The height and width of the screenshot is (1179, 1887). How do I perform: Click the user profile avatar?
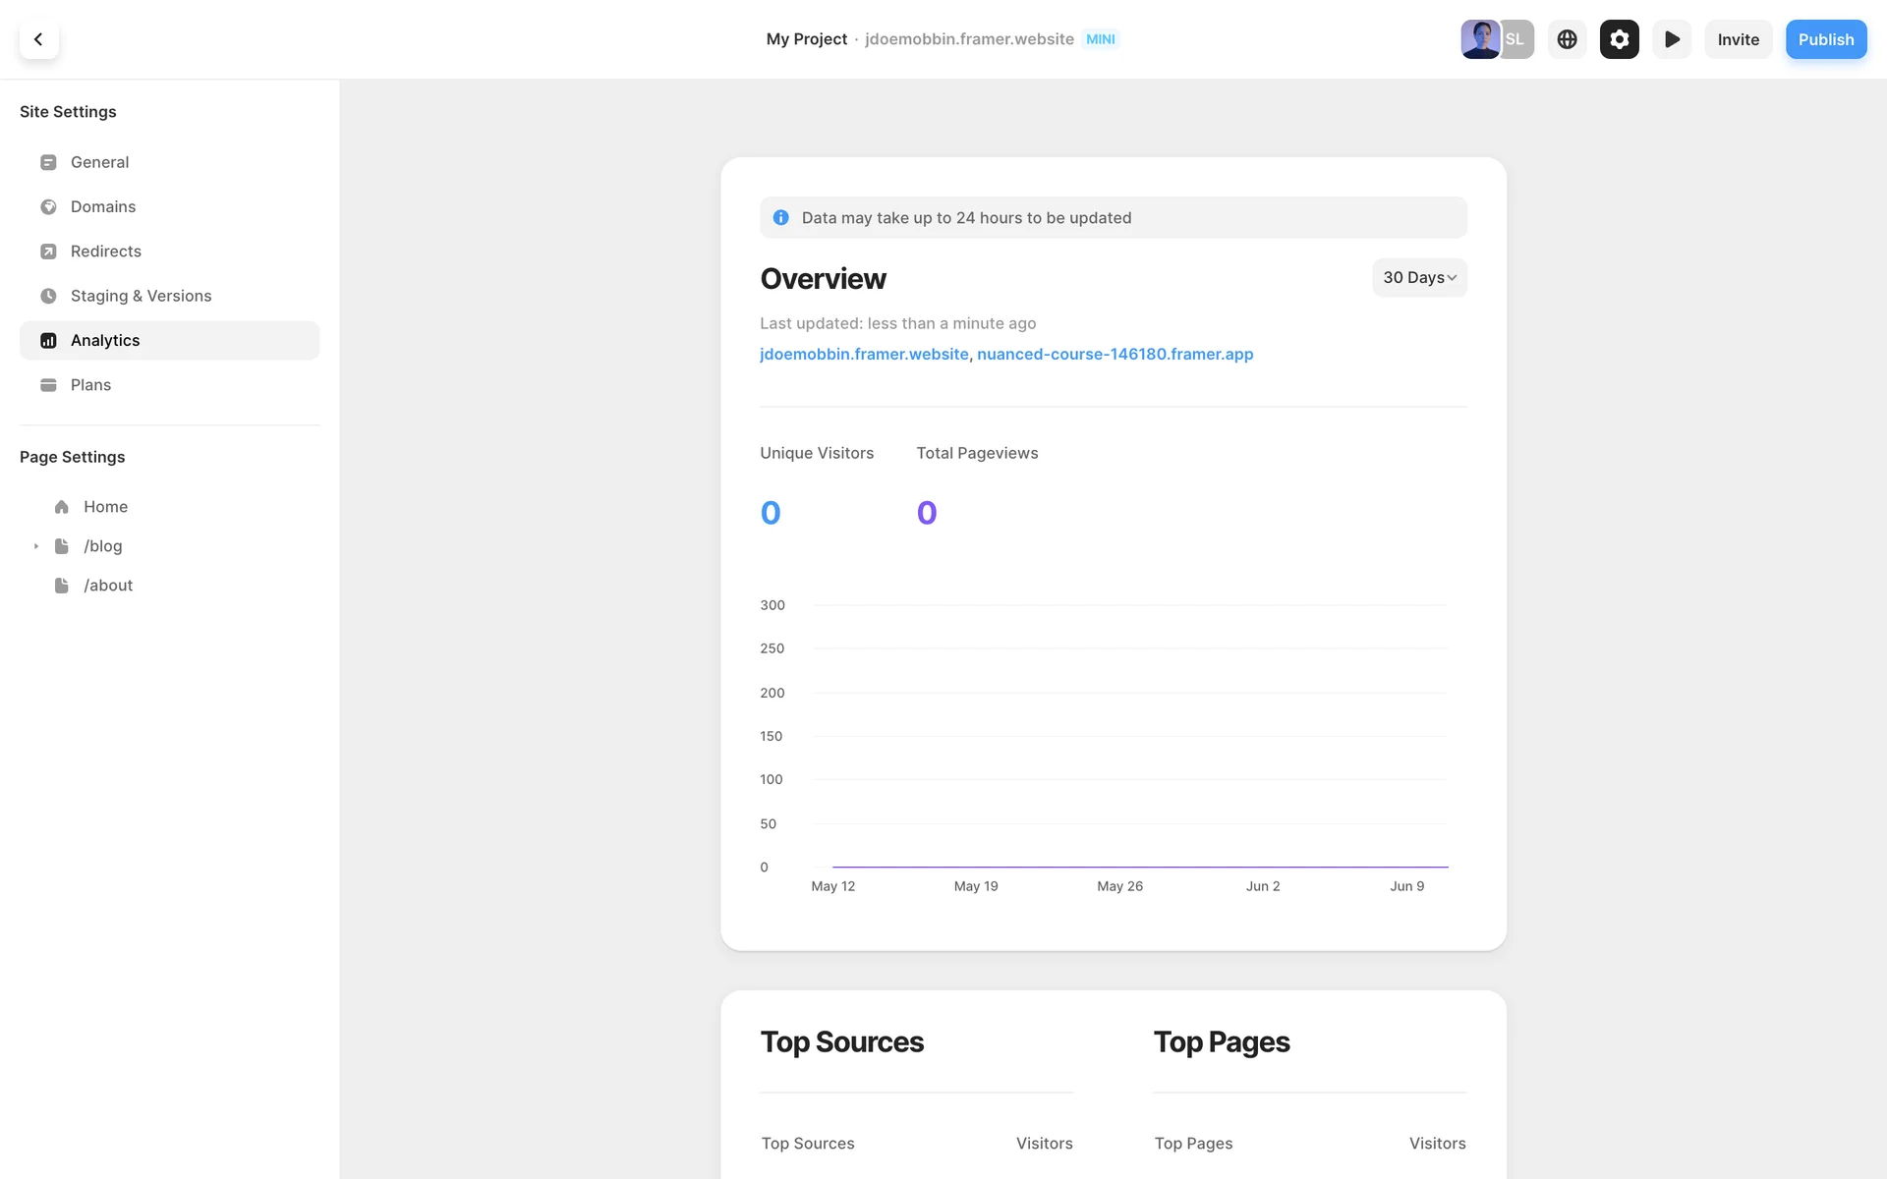click(x=1478, y=39)
